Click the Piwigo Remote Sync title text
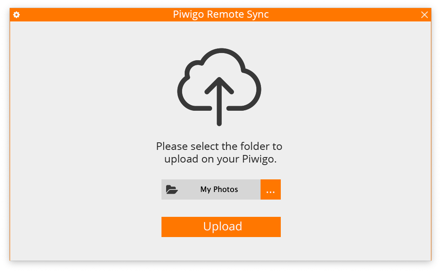The height and width of the screenshot is (272, 441). pyautogui.click(x=221, y=14)
